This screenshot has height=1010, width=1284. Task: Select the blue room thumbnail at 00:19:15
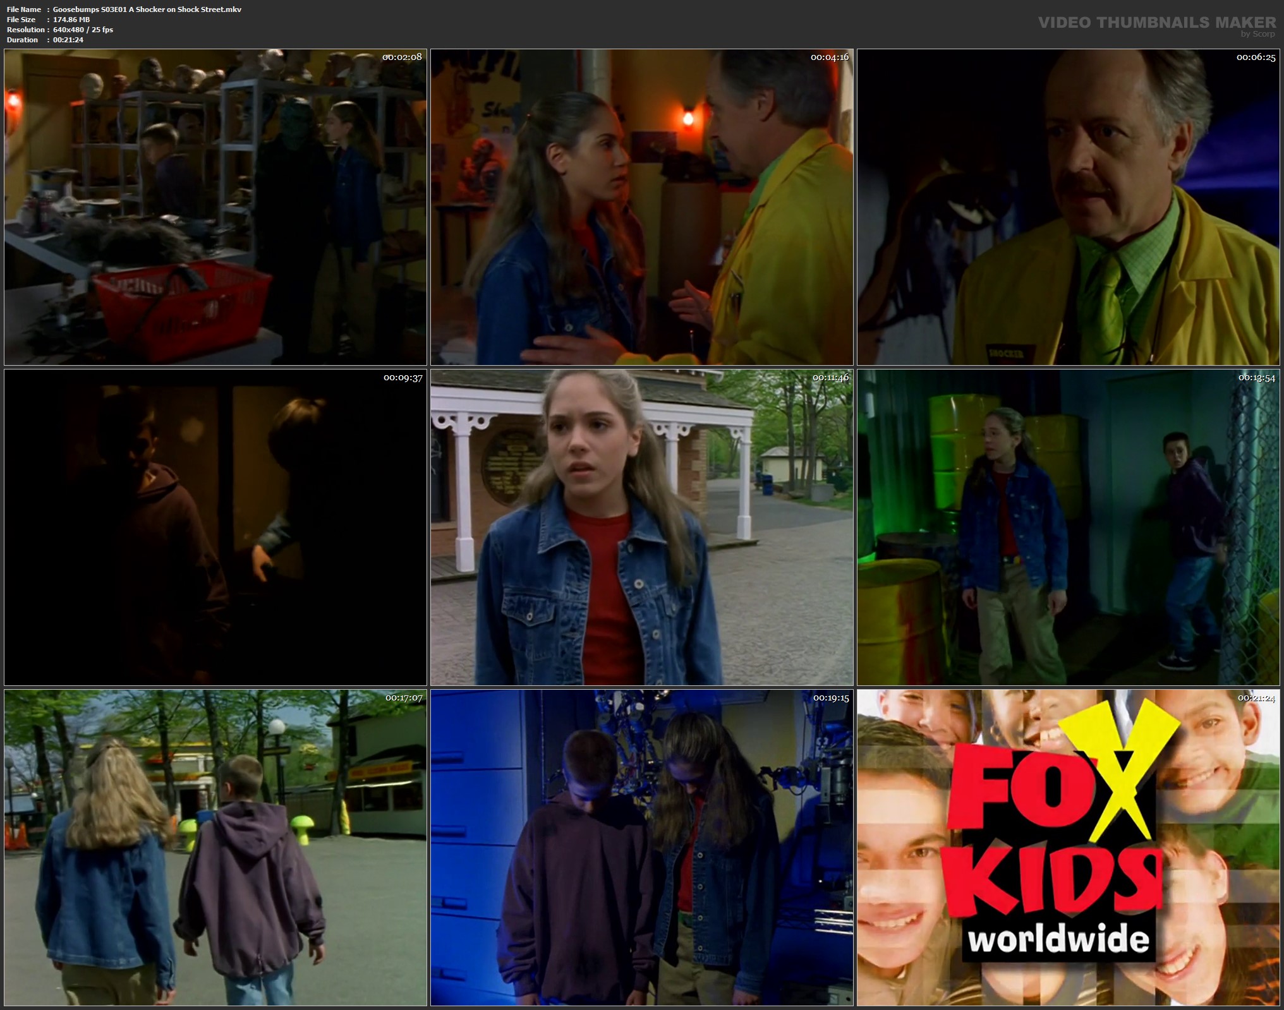[641, 848]
